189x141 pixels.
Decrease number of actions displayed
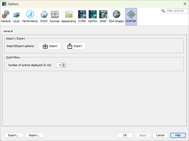point(64,66)
